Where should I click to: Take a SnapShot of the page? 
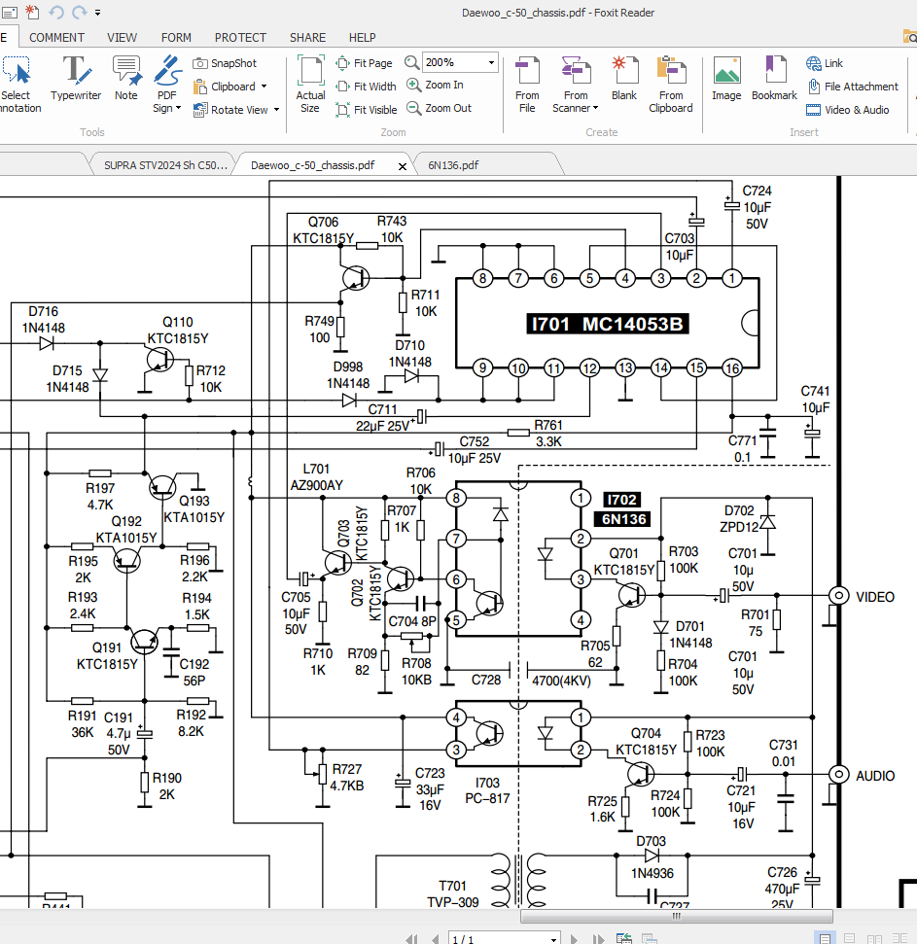point(225,63)
